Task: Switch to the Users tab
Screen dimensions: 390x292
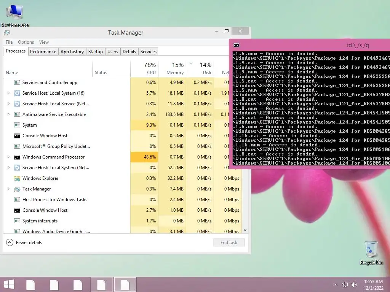Action: point(113,52)
